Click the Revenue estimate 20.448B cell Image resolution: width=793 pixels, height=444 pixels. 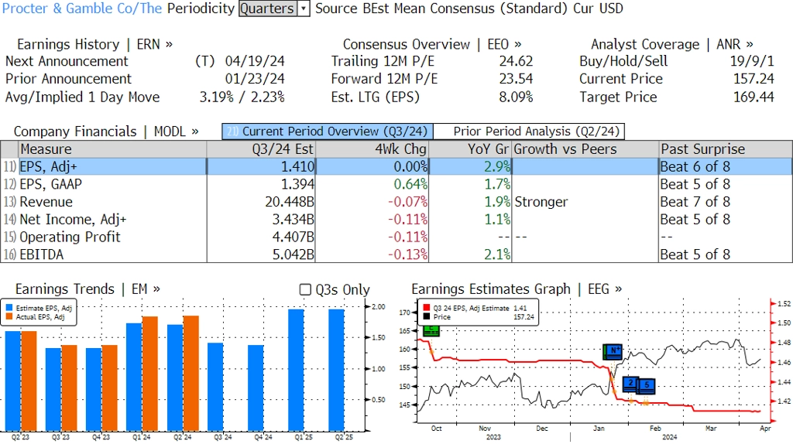(x=261, y=202)
